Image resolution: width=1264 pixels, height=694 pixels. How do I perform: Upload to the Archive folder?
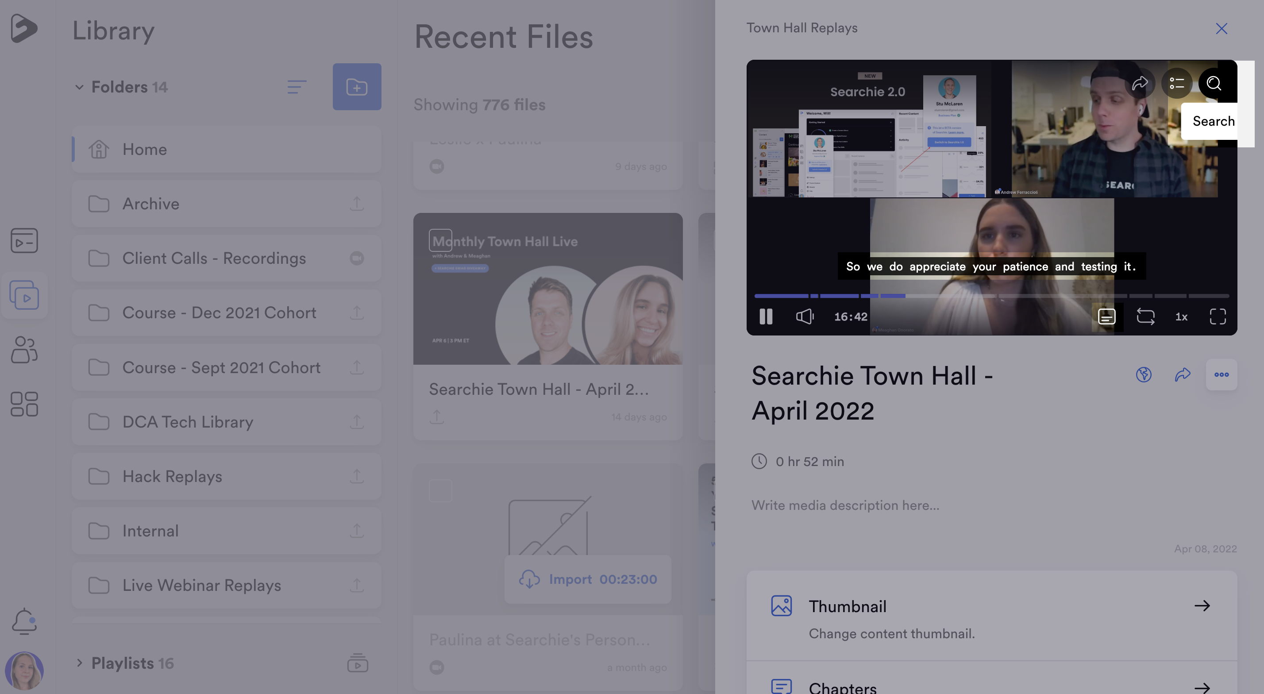point(357,204)
